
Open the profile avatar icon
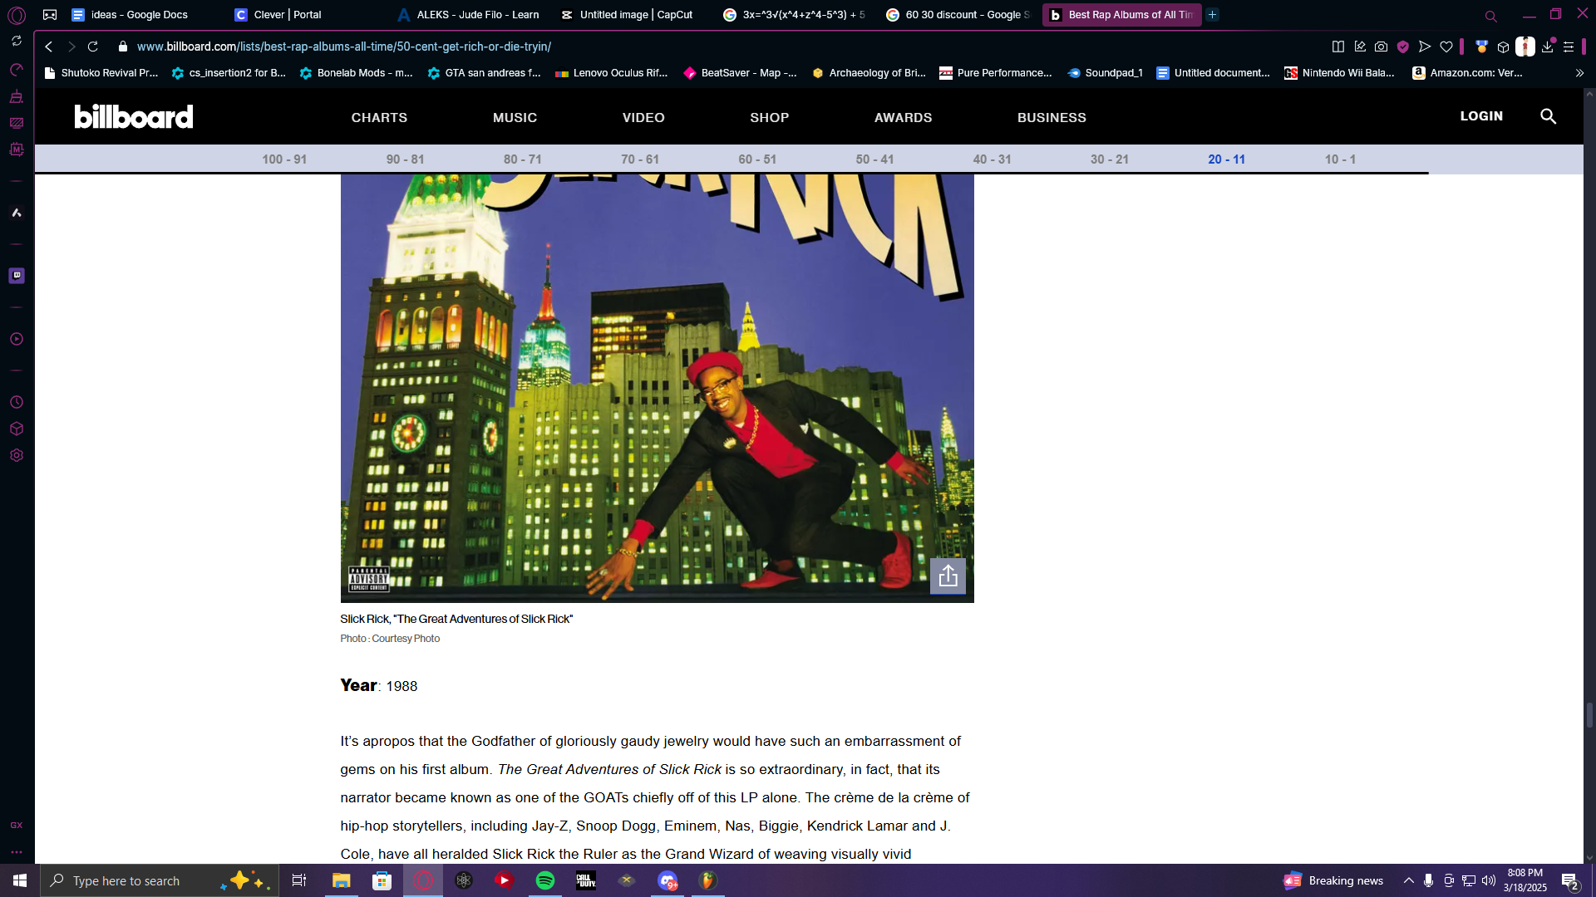(x=1525, y=47)
